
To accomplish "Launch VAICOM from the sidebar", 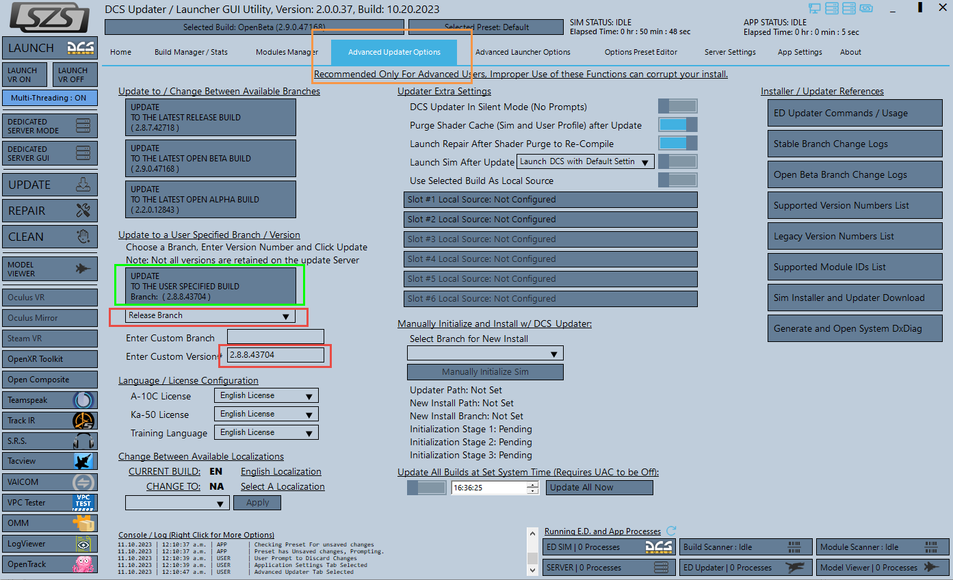I will point(50,482).
